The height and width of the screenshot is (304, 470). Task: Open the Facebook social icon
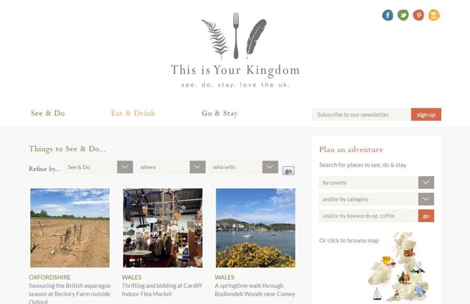point(387,15)
